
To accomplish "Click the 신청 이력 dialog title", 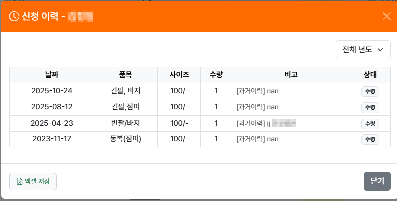I will pos(40,16).
